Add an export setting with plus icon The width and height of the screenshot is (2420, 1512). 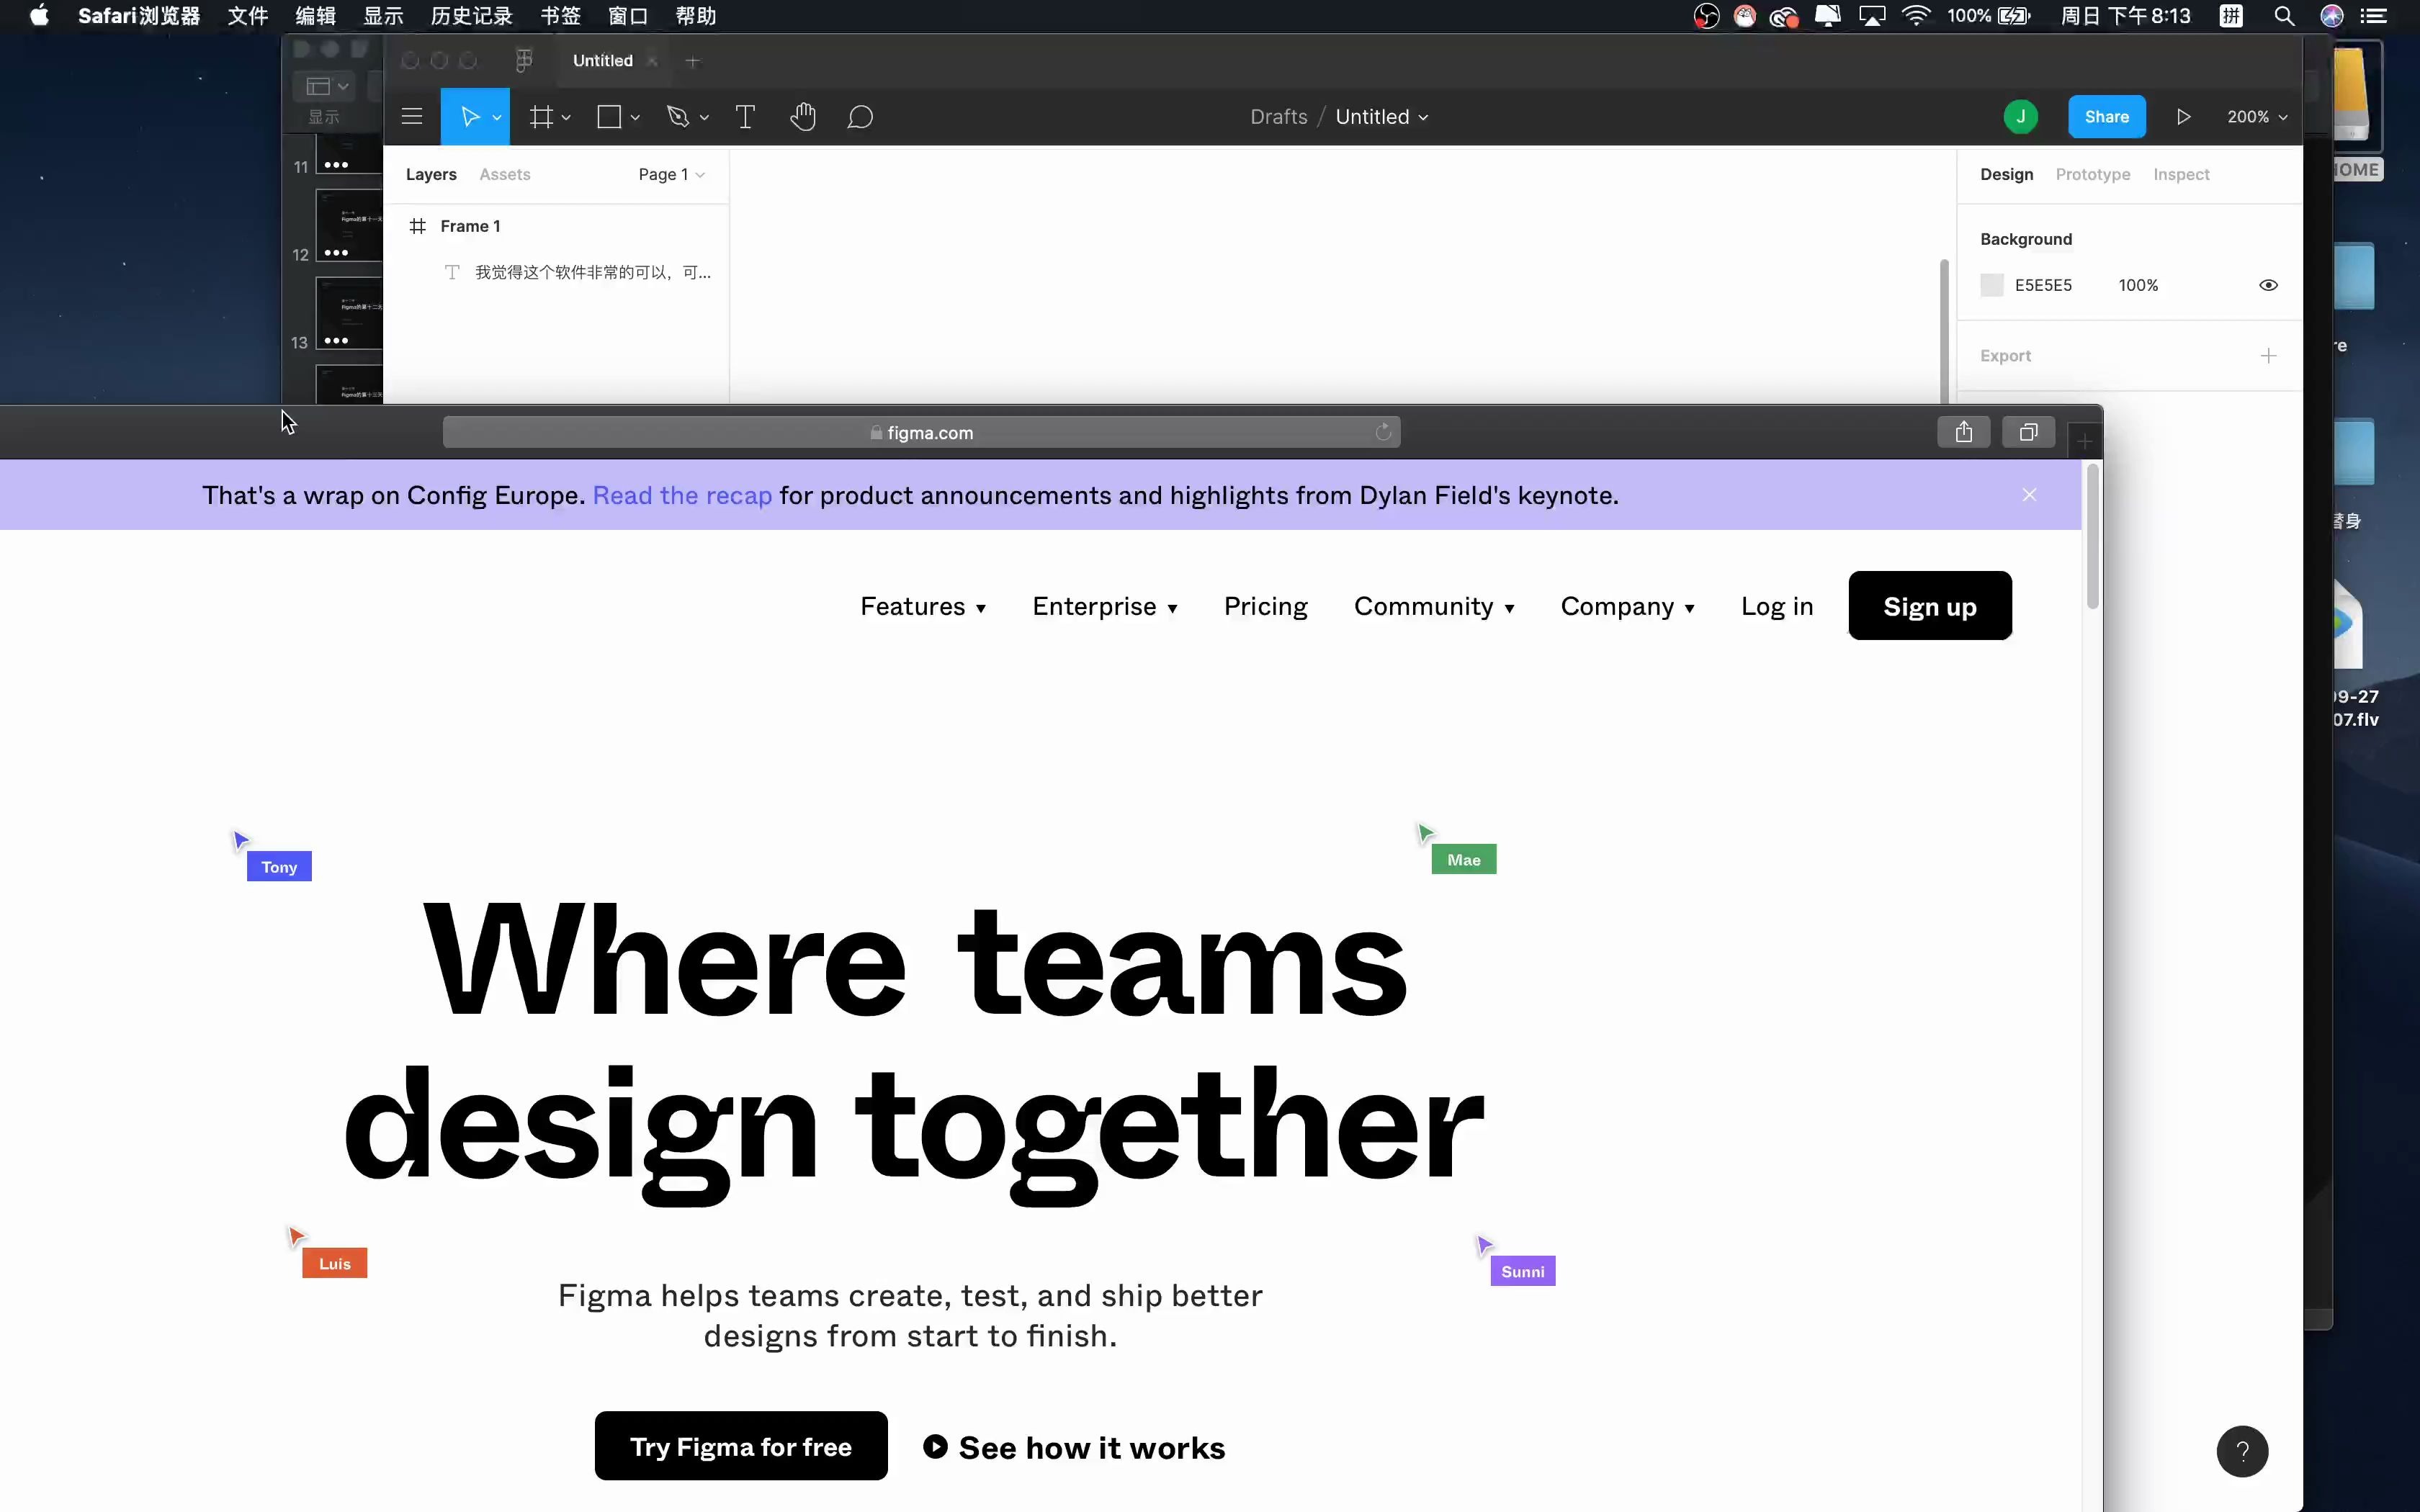[x=2268, y=356]
